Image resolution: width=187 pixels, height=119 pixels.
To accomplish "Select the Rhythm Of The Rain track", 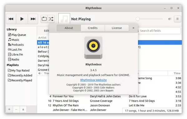I will (65, 105).
